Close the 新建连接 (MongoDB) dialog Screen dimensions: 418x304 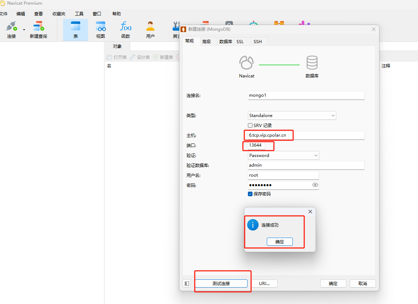tap(374, 29)
